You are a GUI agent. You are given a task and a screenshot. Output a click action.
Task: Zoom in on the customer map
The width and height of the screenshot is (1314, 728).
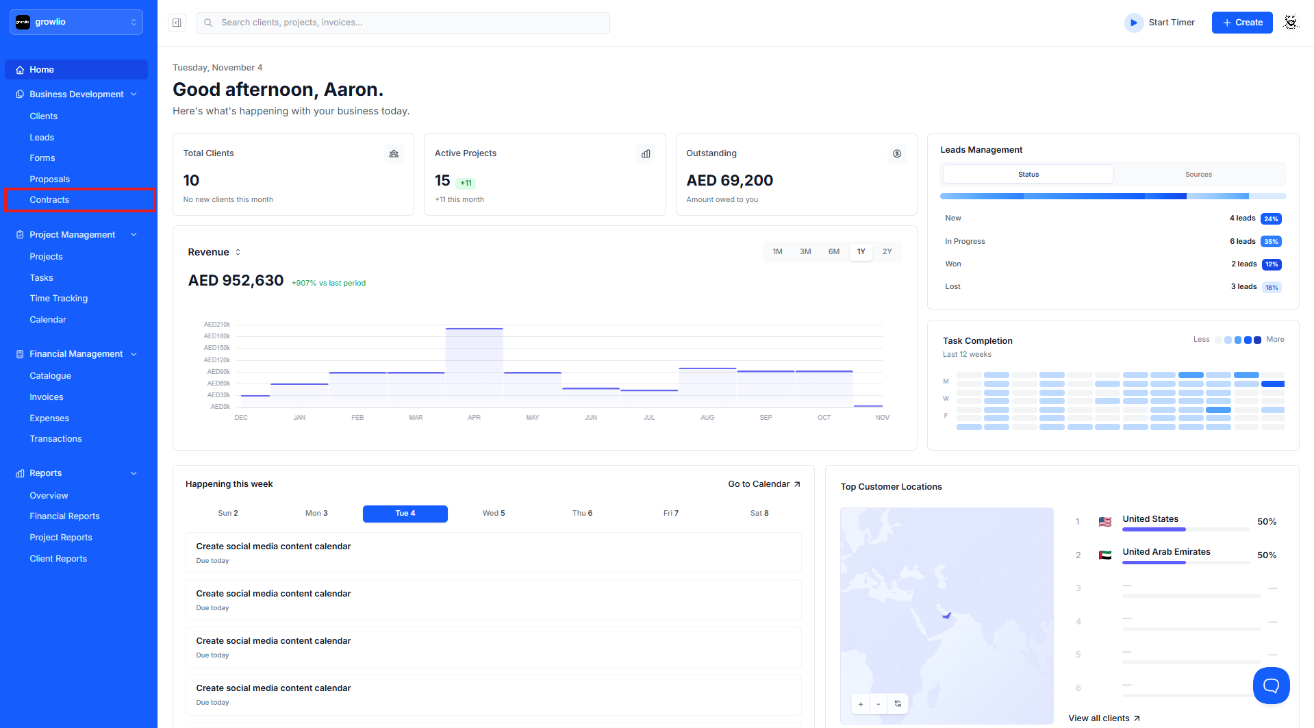tap(861, 704)
